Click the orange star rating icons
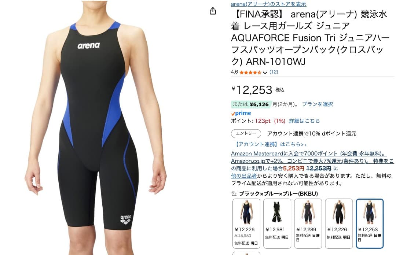The image size is (396, 255). click(x=250, y=73)
